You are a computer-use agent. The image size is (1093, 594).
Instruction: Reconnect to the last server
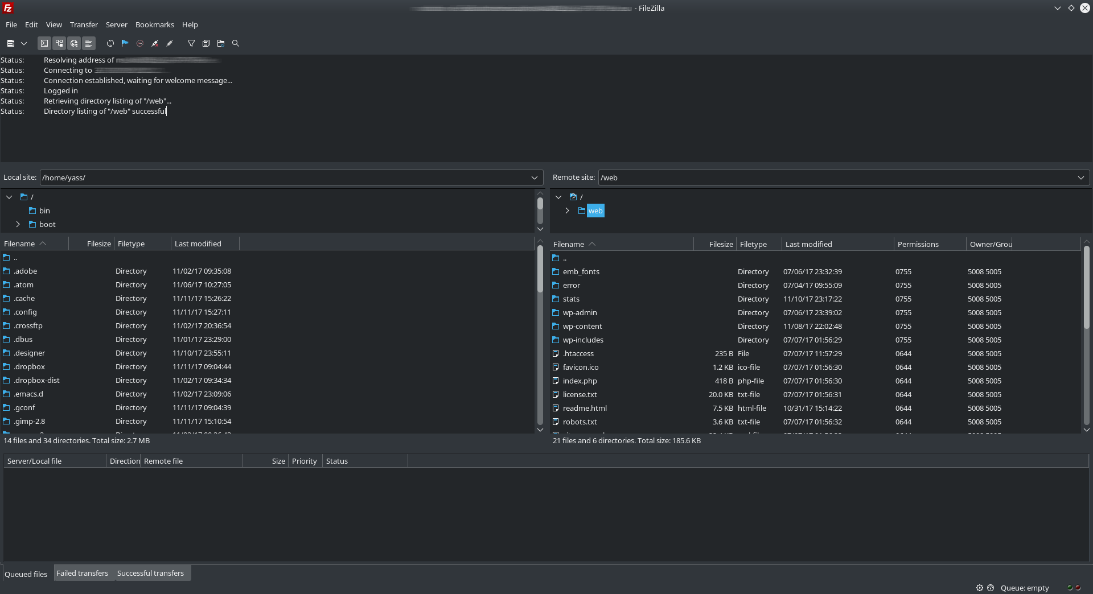(170, 43)
